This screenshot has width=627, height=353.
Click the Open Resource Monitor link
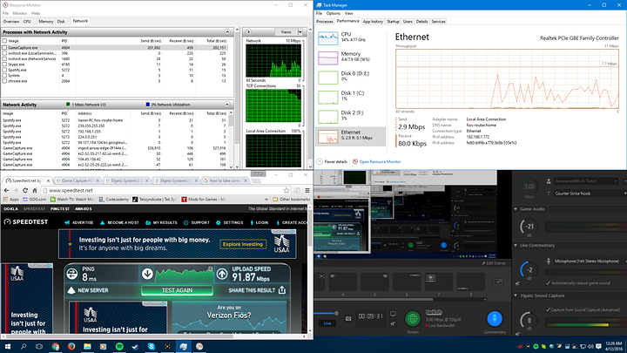coord(380,162)
